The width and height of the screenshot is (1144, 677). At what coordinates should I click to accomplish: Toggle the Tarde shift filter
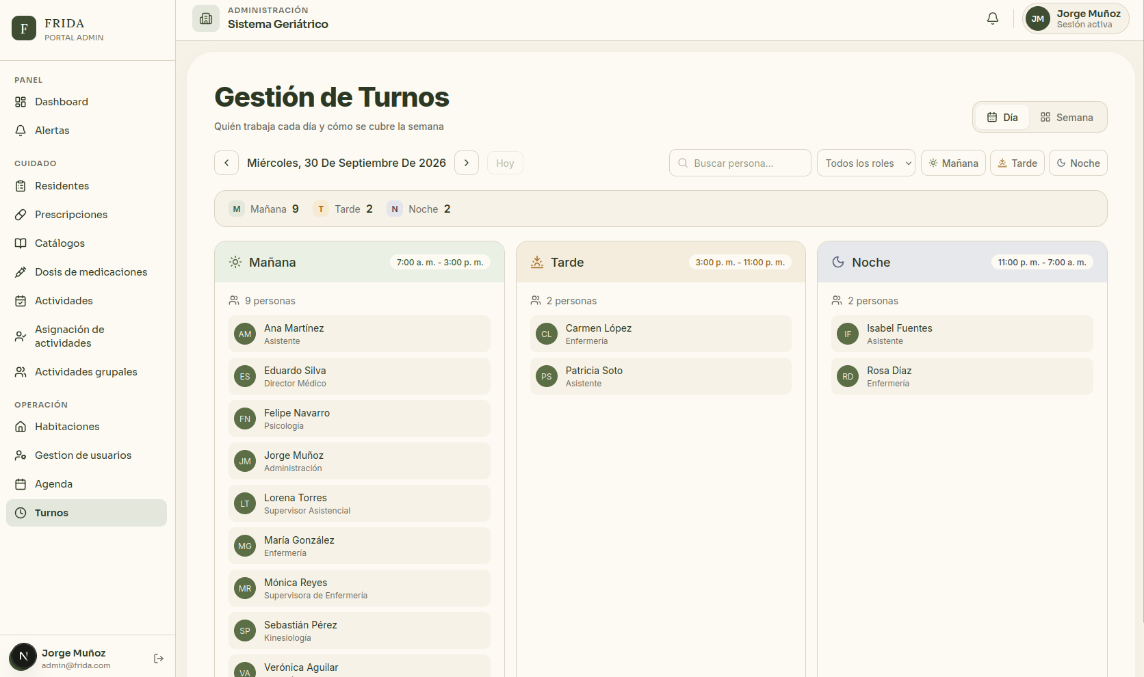tap(1017, 163)
